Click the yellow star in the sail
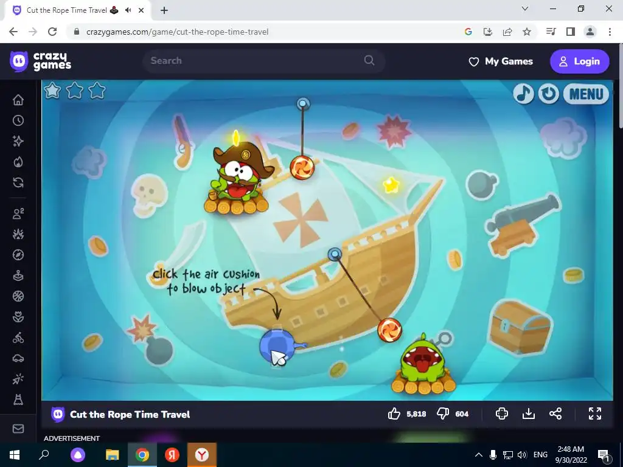The image size is (623, 467). click(x=391, y=185)
